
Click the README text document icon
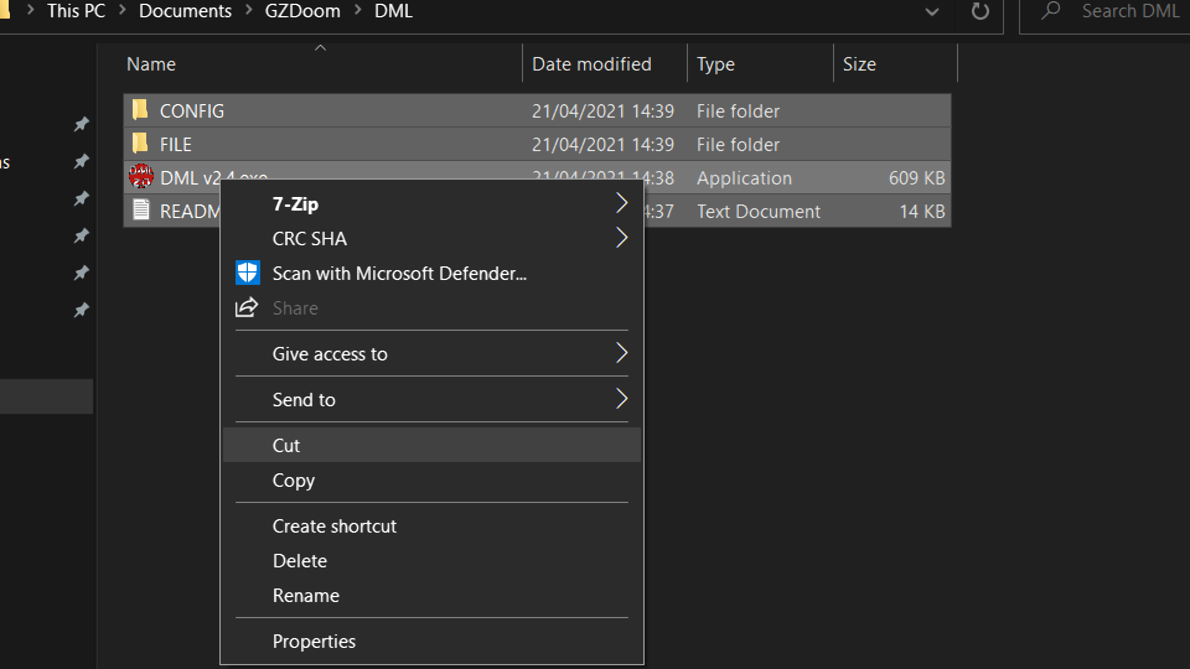141,210
